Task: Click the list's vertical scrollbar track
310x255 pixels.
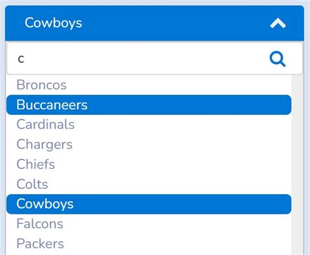Action: click(x=297, y=165)
